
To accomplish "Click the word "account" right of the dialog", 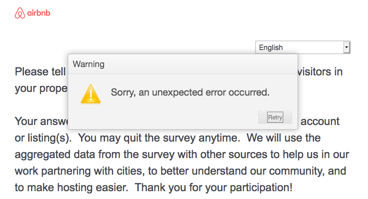I will coord(320,121).
